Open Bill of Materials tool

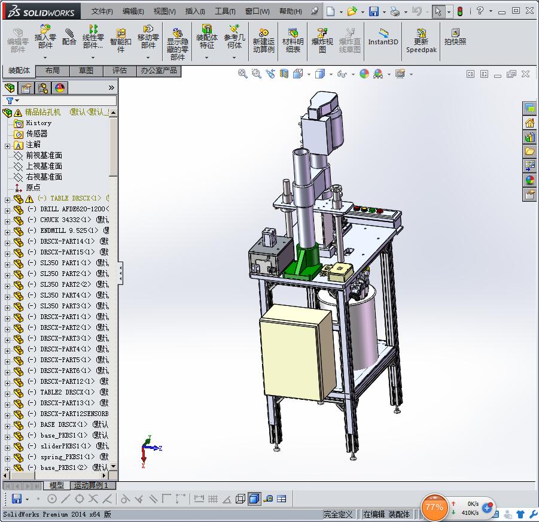click(x=293, y=41)
